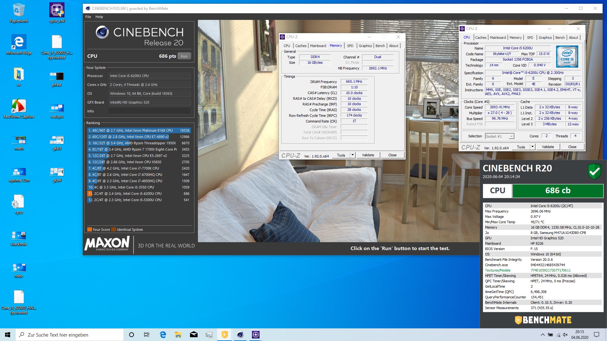Click the Intel Core i5 logo in CPU-Z
Viewport: 607px width, 341px height.
pyautogui.click(x=567, y=57)
